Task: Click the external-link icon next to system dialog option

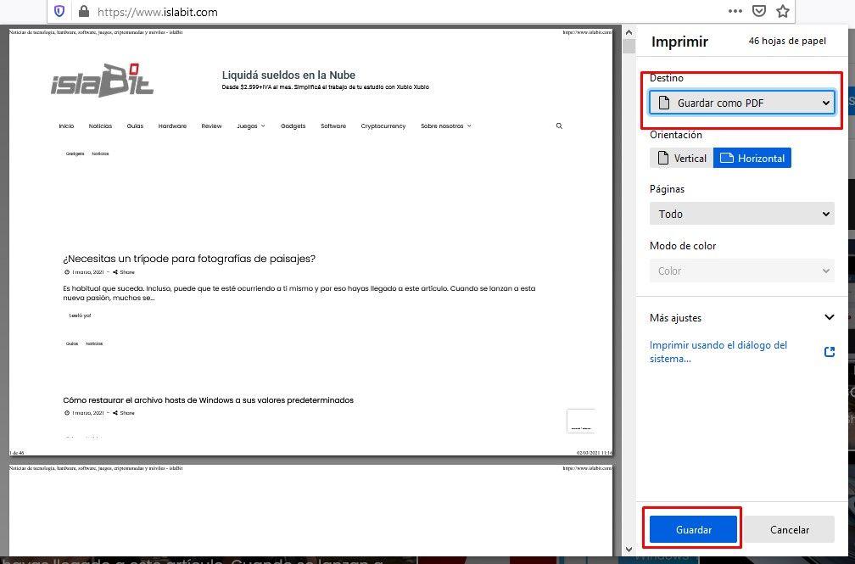Action: click(829, 351)
